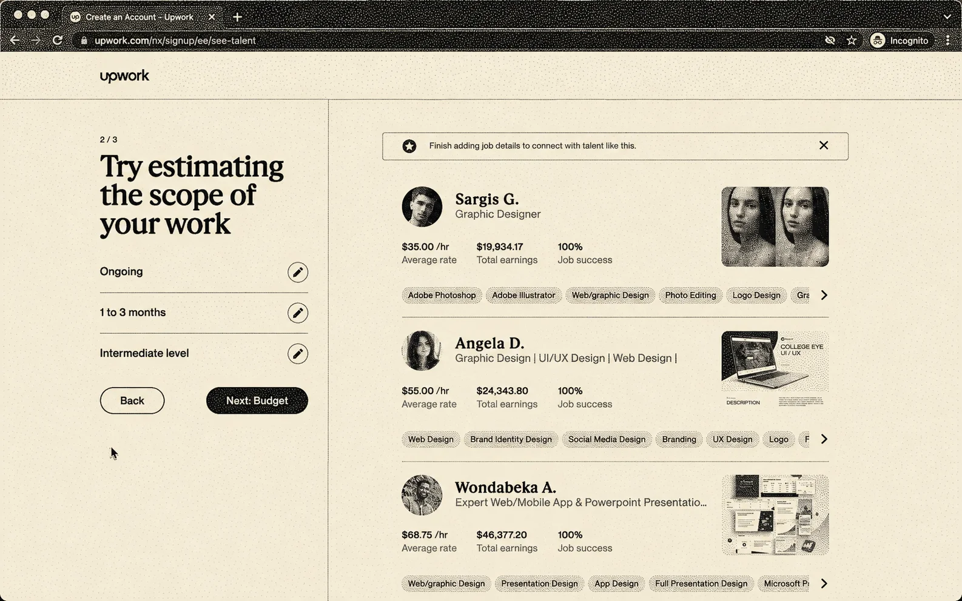Show more skills for Wondabeka A.
The image size is (962, 601).
824,583
